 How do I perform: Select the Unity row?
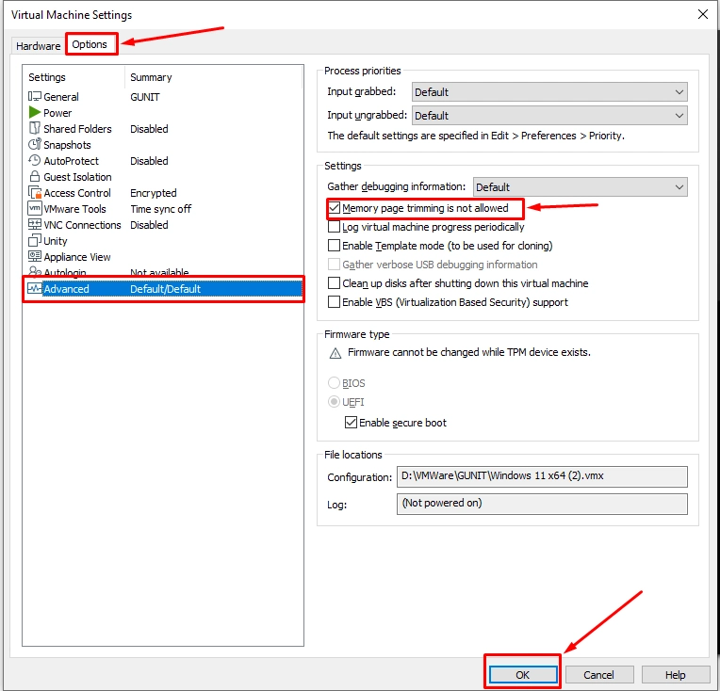pyautogui.click(x=163, y=241)
